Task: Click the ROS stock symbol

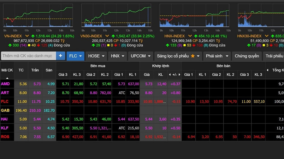Action: coord(5,137)
